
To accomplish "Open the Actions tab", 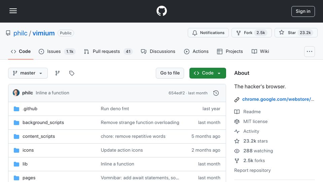I will point(196,51).
